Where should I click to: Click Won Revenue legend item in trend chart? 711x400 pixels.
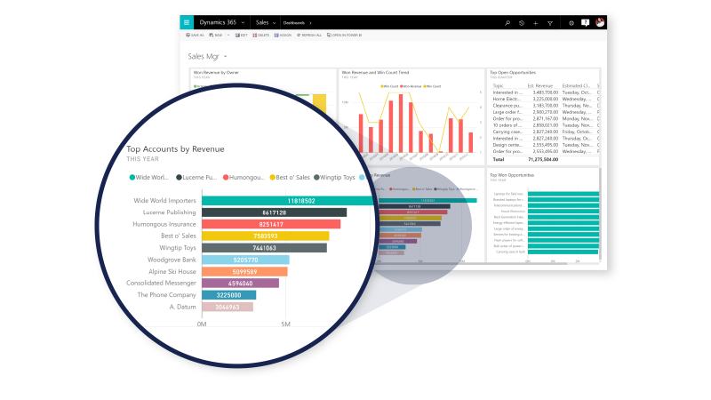click(x=411, y=86)
